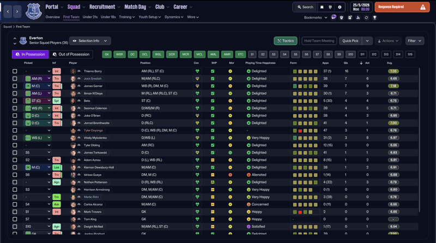This screenshot has width=436, height=243.
Task: Tick the checkbox for Beto
Action: pos(15,101)
